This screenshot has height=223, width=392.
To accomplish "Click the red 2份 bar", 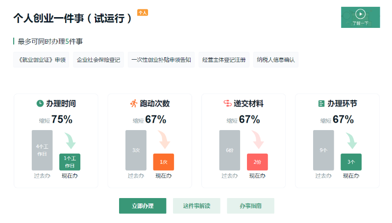I will (257, 162).
